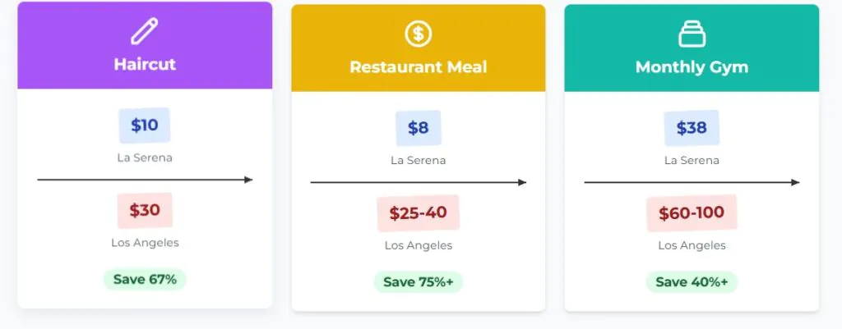Click the arrow in the Monthly Gym card

pyautogui.click(x=692, y=182)
